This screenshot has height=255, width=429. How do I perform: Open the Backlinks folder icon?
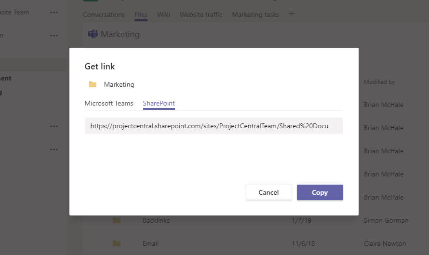[117, 220]
